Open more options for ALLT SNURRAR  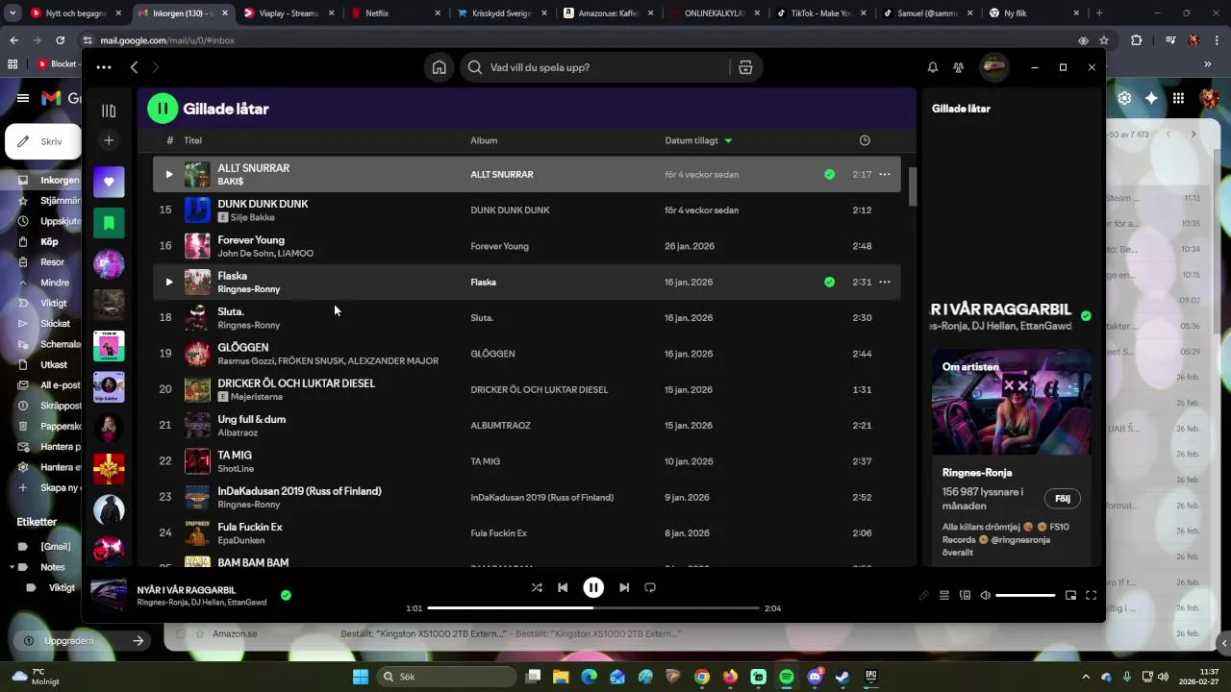click(885, 174)
